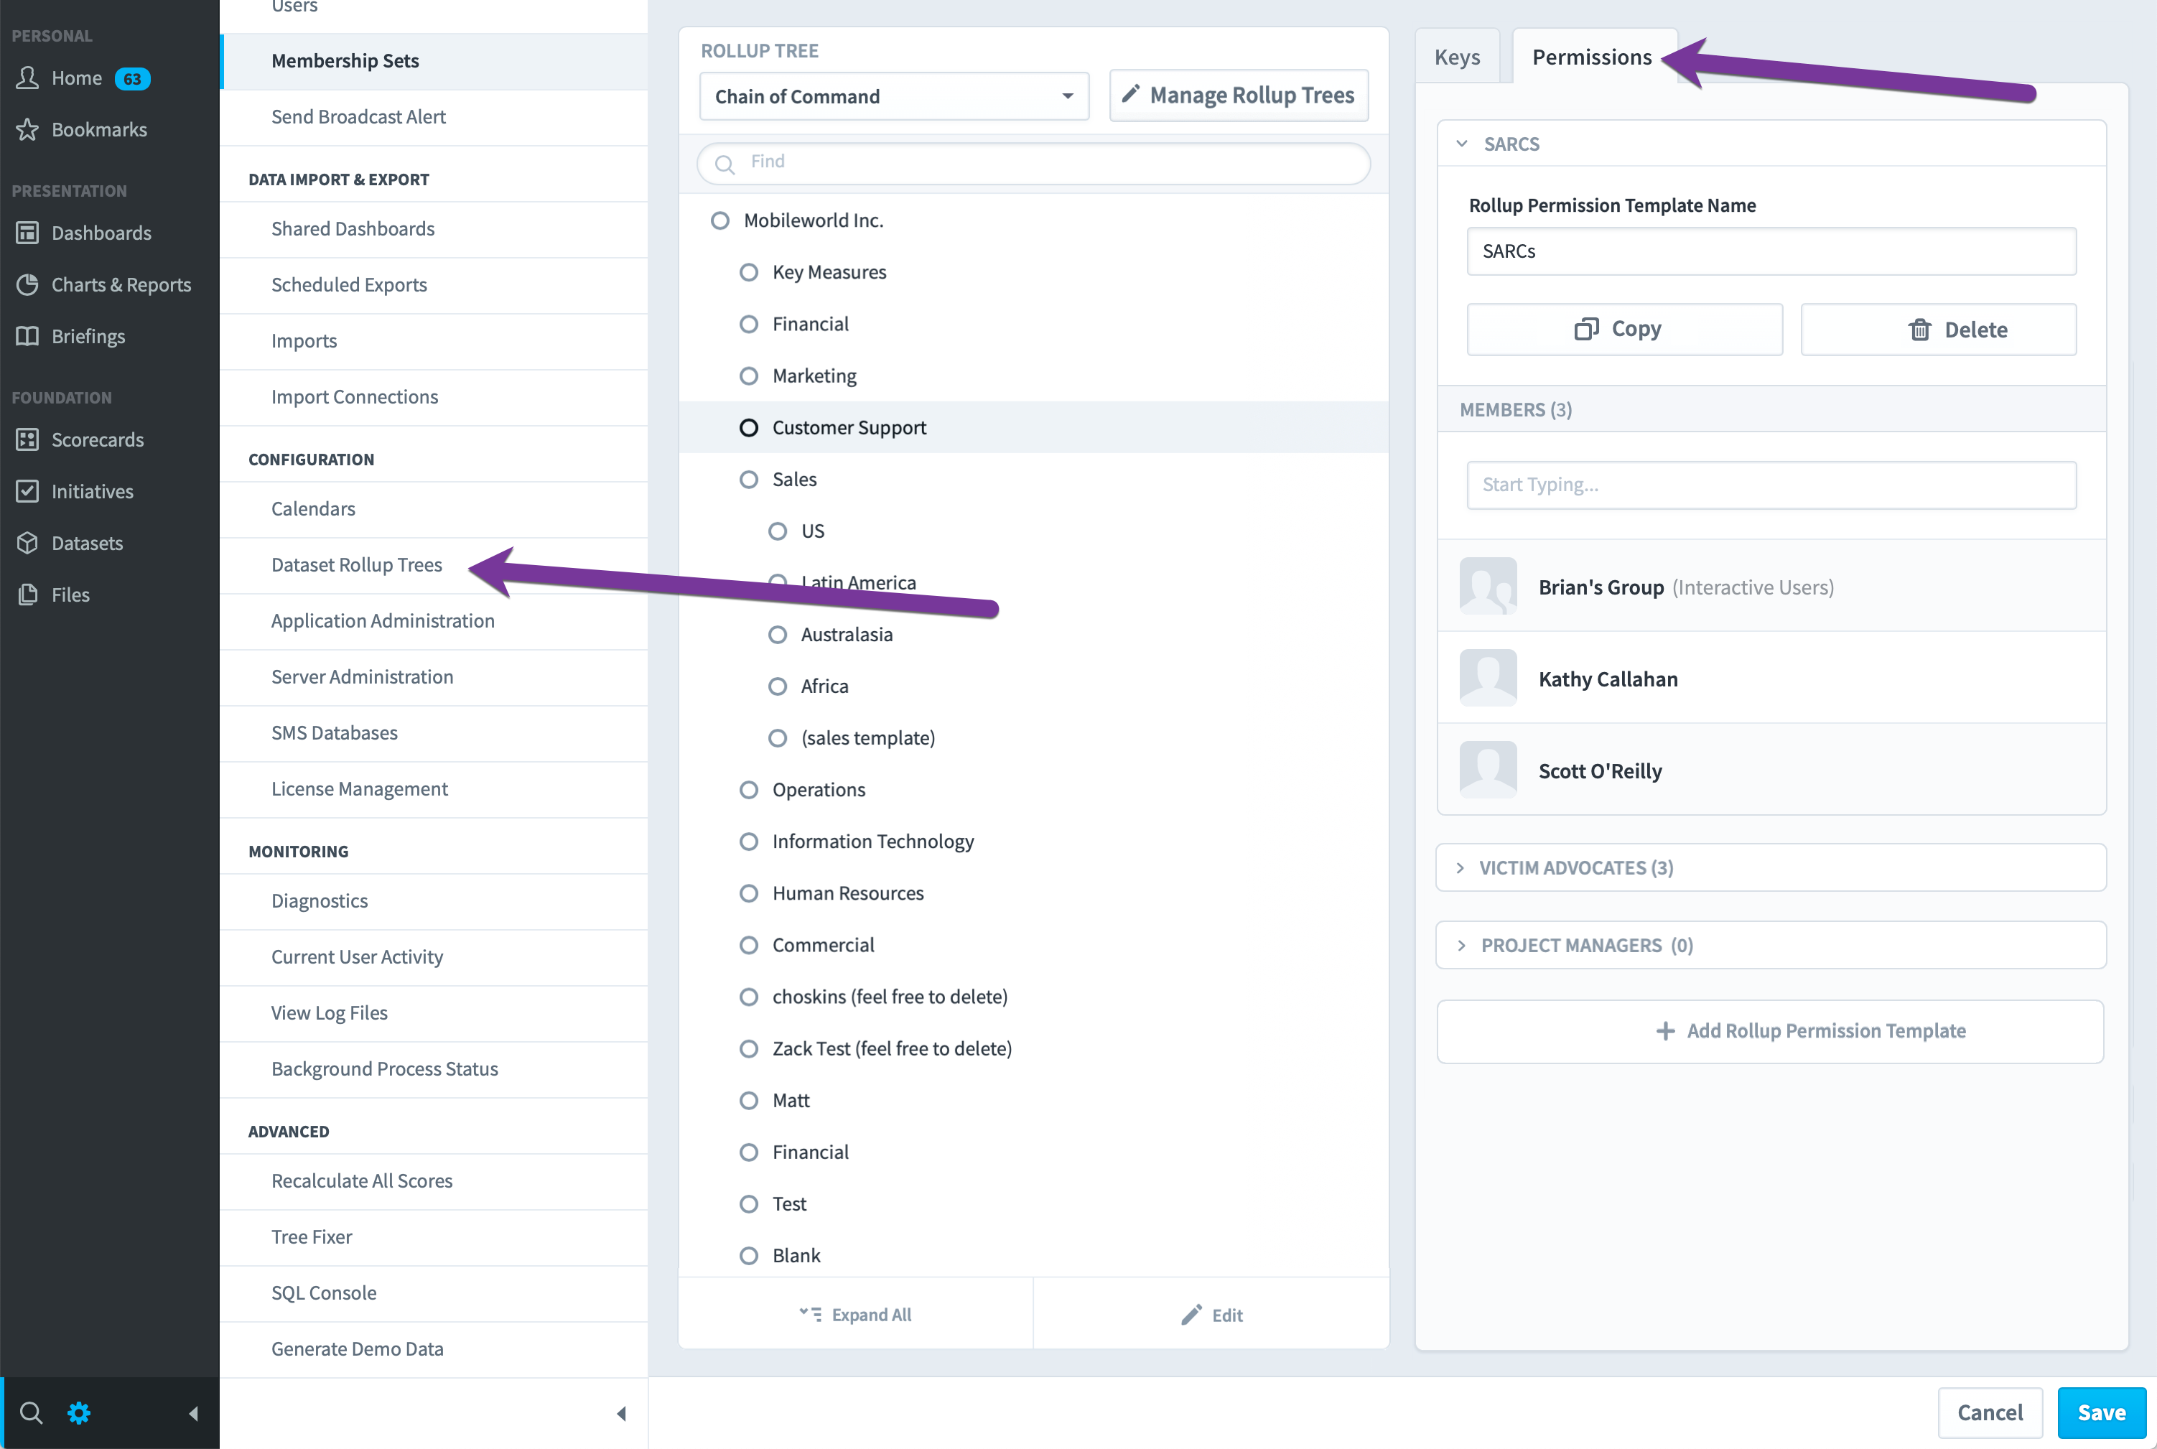Click the blue settings gear icon
The height and width of the screenshot is (1449, 2157).
(x=80, y=1413)
